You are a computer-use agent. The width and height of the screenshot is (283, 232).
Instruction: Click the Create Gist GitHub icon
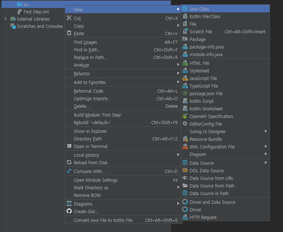(69, 211)
